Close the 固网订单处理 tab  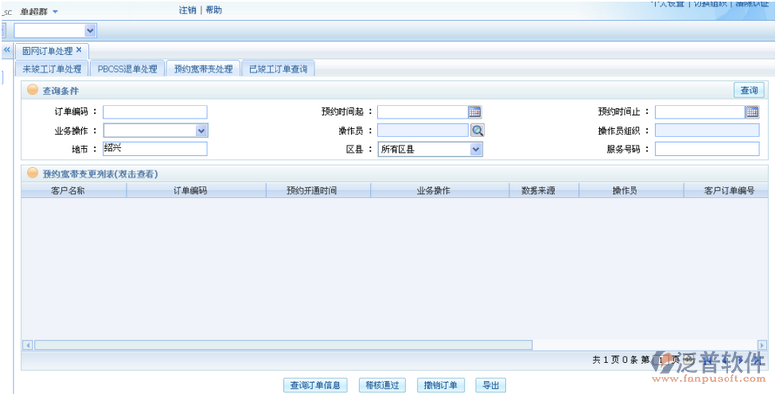coord(79,50)
